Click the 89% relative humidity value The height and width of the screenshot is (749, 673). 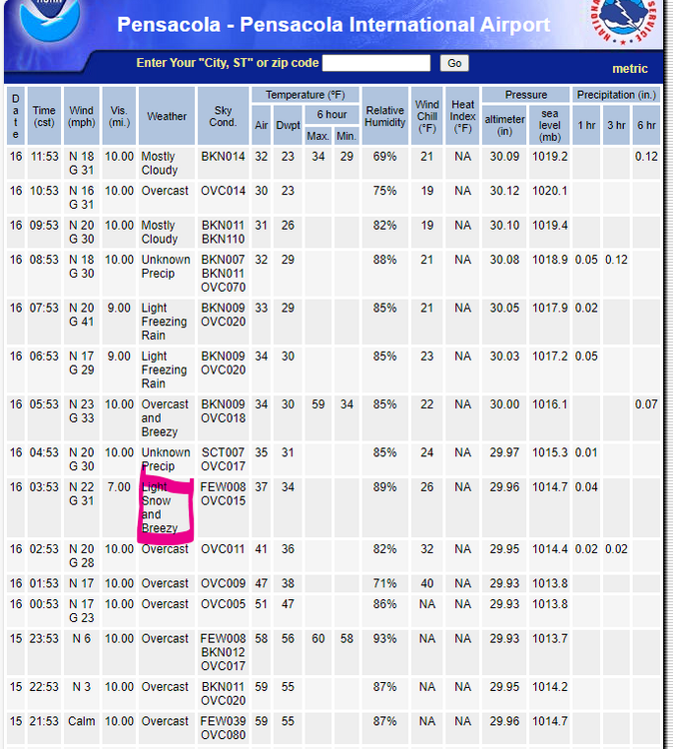pos(385,487)
